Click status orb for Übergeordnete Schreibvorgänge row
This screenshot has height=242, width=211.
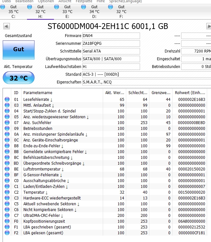(x=7, y=163)
